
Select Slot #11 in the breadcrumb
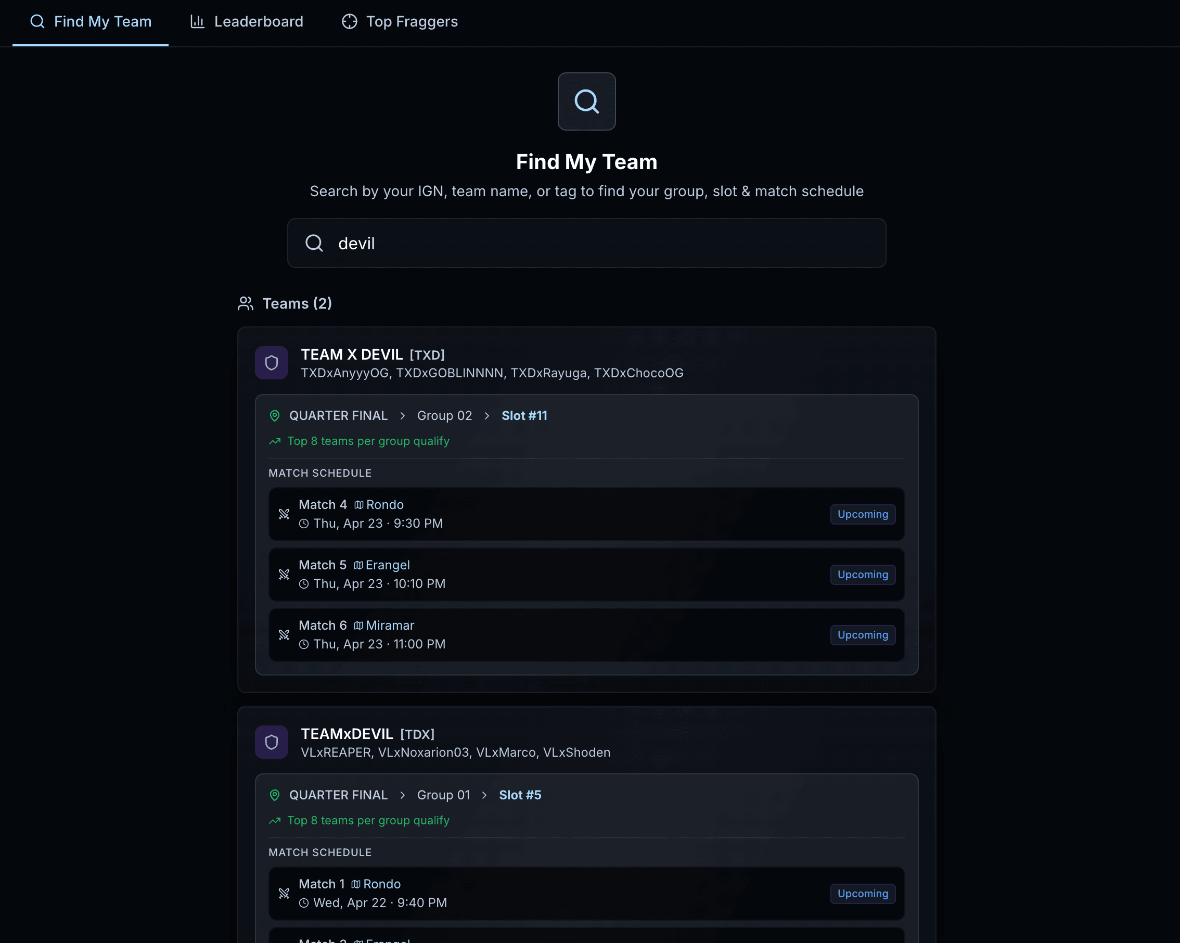pos(525,415)
